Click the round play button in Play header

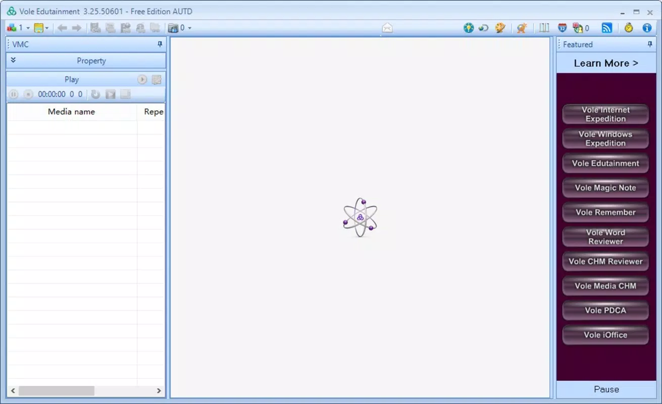click(142, 79)
